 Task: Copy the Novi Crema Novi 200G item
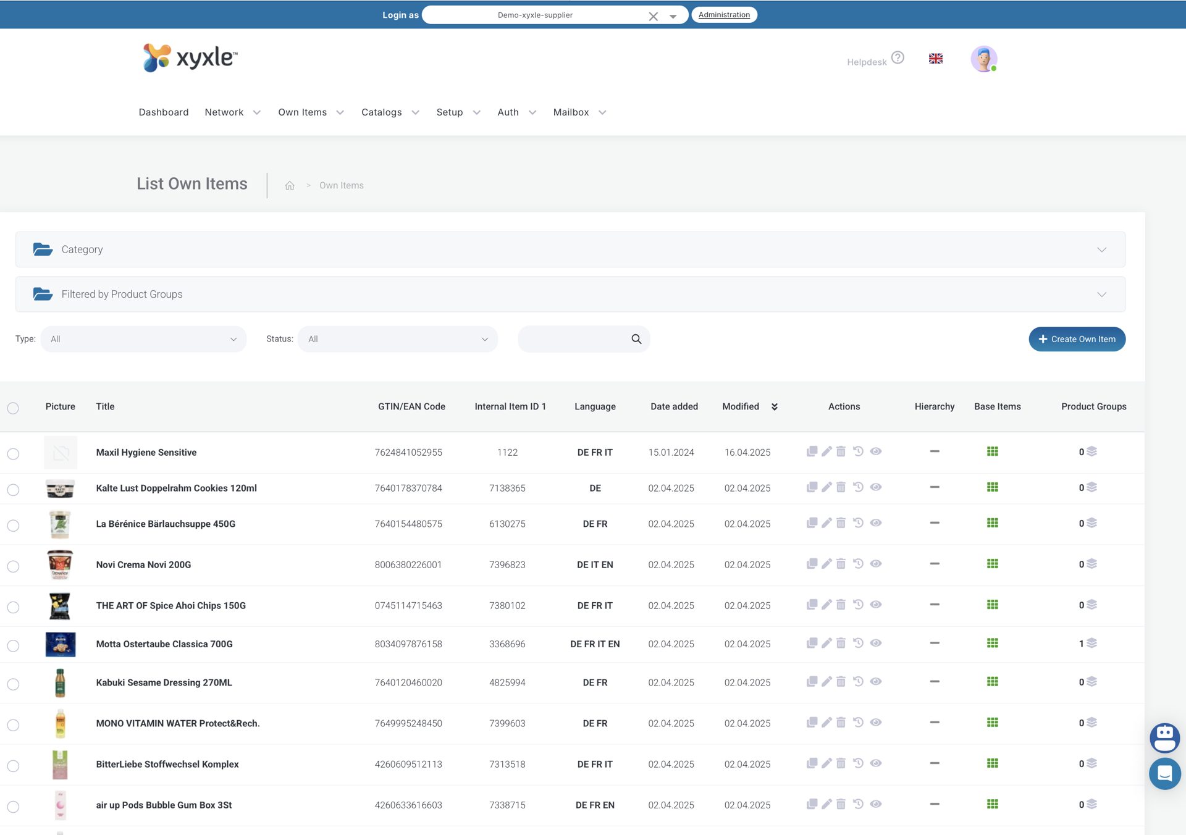812,564
